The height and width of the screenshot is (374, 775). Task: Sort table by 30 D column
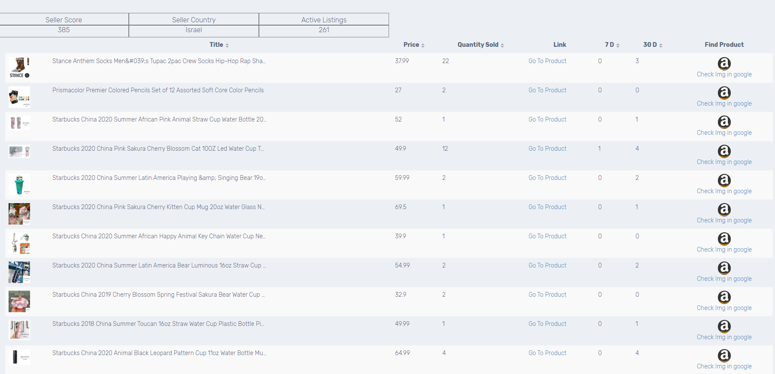(653, 45)
